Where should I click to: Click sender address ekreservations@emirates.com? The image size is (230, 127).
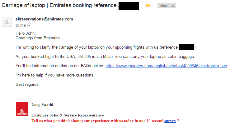pyautogui.click(x=44, y=19)
